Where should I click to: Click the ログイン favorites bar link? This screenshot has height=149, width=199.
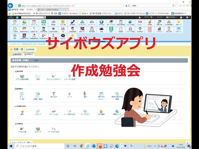119,14
